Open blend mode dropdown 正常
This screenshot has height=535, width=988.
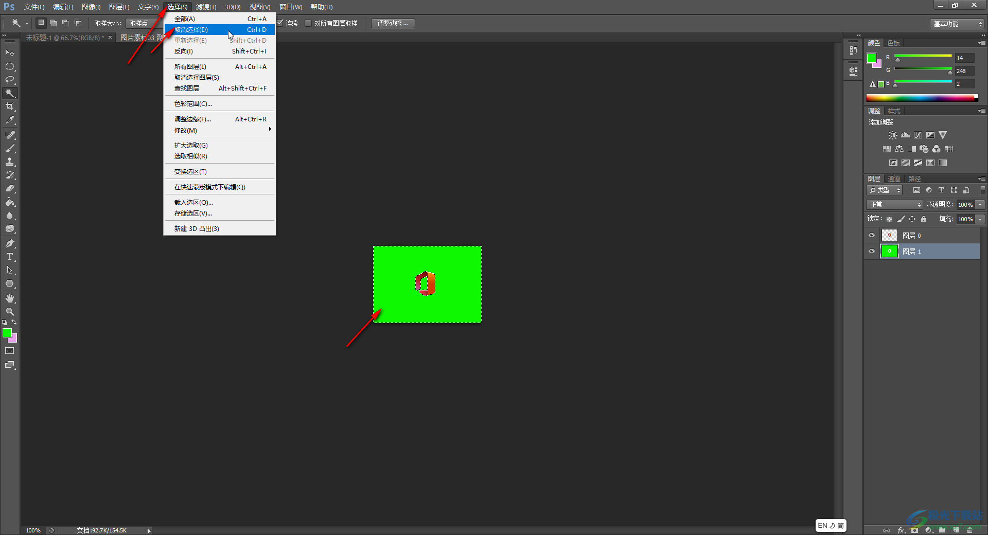click(x=894, y=204)
